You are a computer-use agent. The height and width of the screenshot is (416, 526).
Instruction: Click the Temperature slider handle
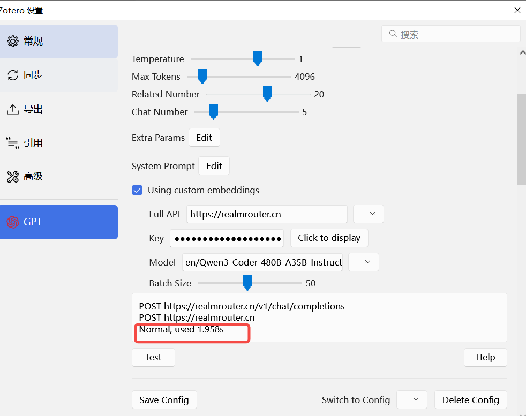click(258, 58)
